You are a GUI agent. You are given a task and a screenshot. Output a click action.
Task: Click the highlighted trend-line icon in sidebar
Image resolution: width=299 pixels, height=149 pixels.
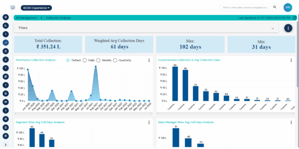pos(6,42)
